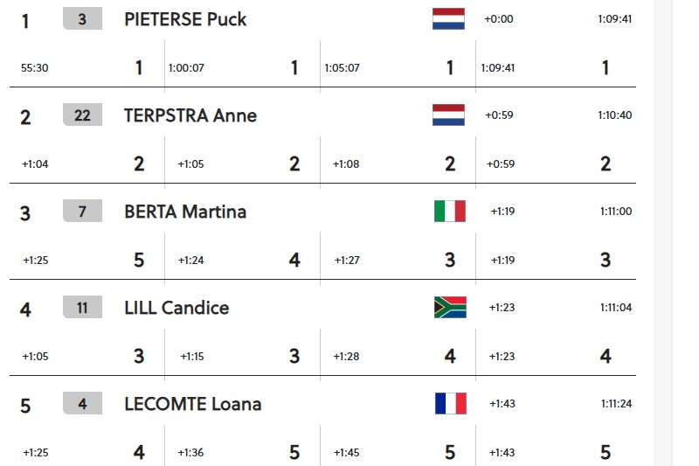
Task: Click the Netherlands flag beside TERPSTRA Anne
Action: 448,115
